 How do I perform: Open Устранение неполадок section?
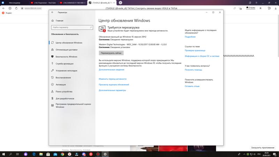coord(66,71)
